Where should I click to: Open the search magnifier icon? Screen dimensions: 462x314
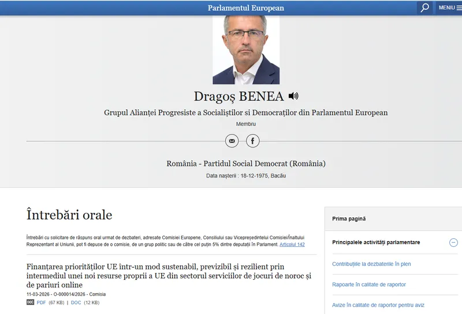pyautogui.click(x=424, y=8)
